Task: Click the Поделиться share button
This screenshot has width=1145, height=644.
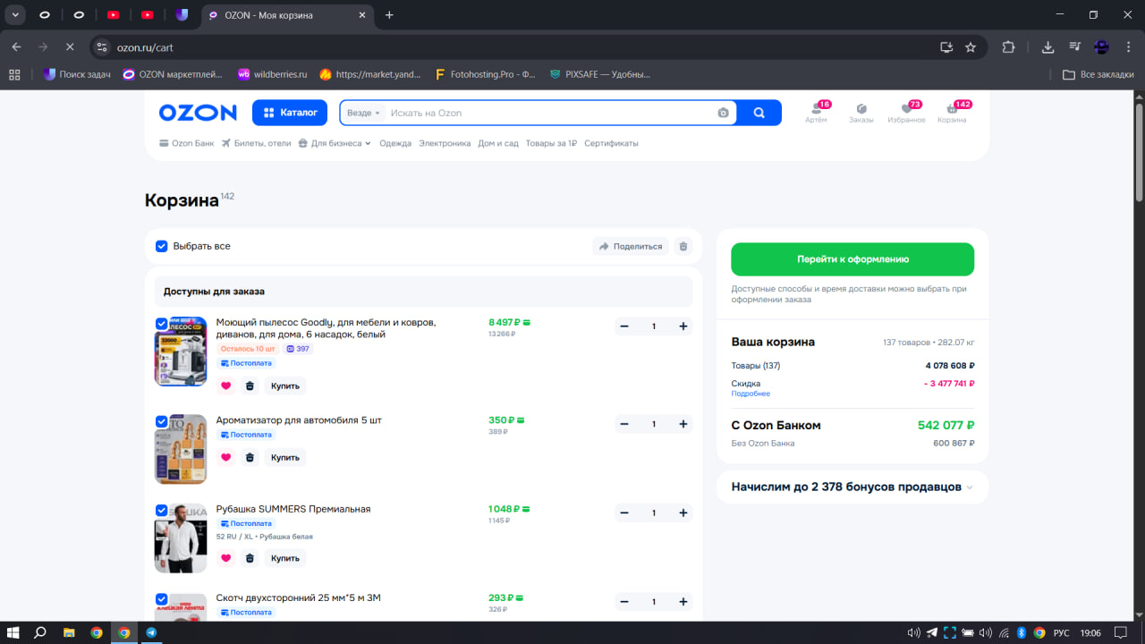Action: point(631,246)
